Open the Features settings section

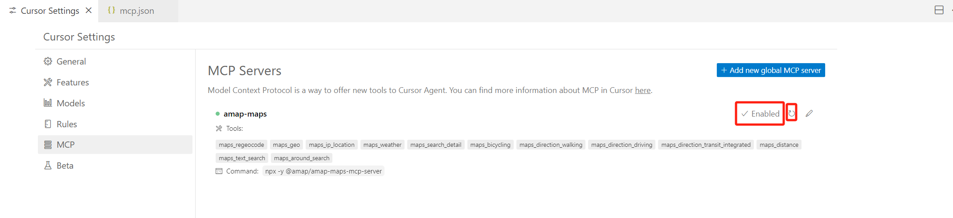point(73,82)
